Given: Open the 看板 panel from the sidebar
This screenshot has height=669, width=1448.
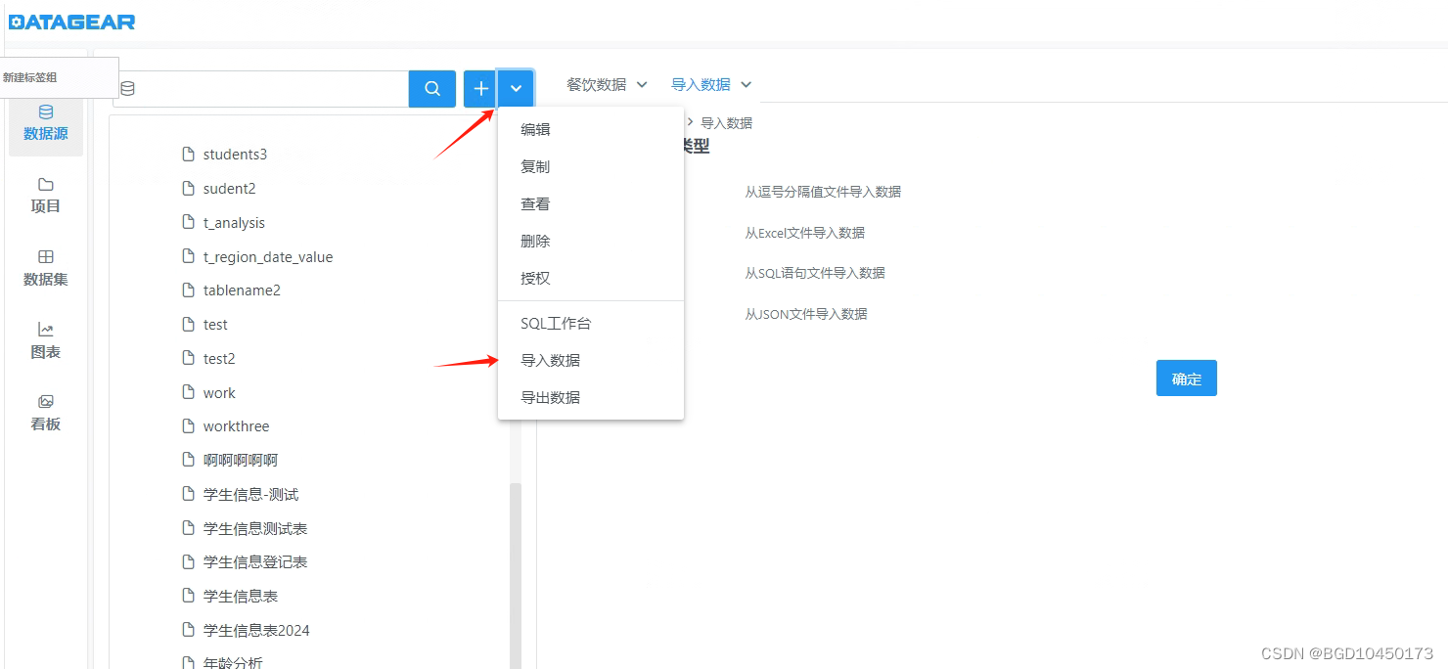Looking at the screenshot, I should (x=45, y=411).
